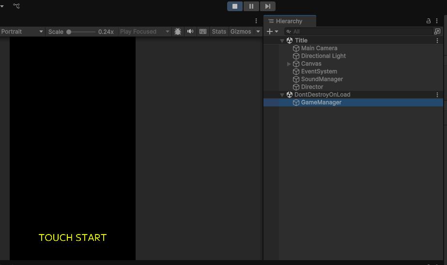Open the create object plus menu
447x265 pixels.
[272, 31]
